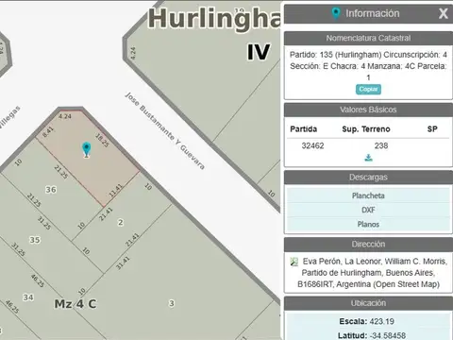Viewport: 453px width, 340px height.
Task: Click the Ubicación section header
Action: pos(368,303)
